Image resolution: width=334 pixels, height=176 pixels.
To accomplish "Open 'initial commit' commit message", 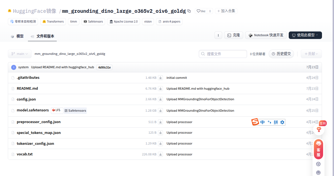I will pos(177,78).
